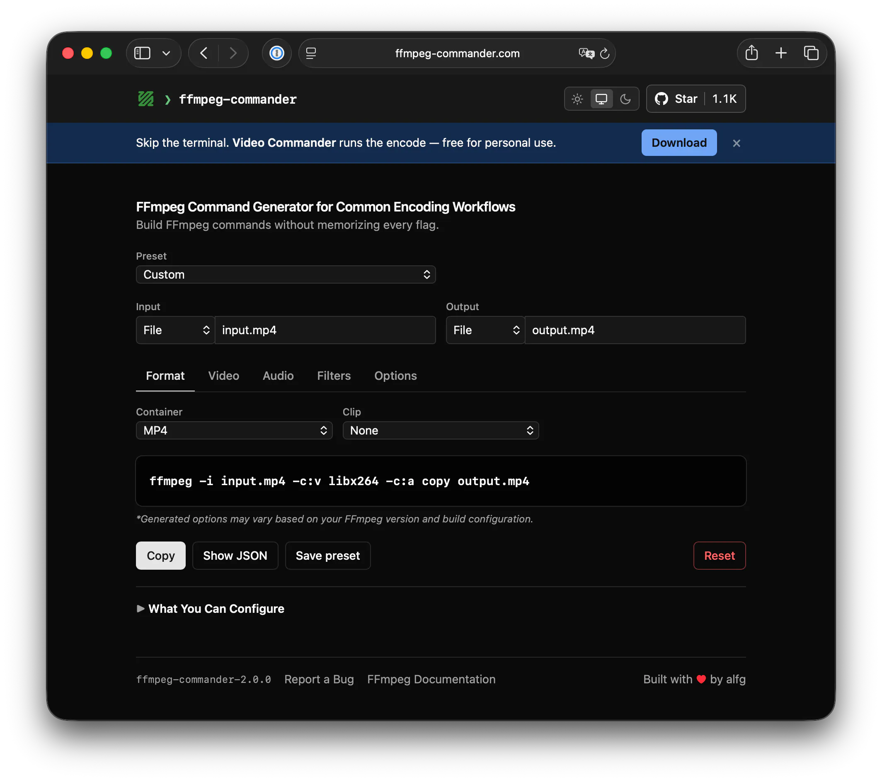
Task: Reload the page with the refresh icon
Action: point(605,53)
